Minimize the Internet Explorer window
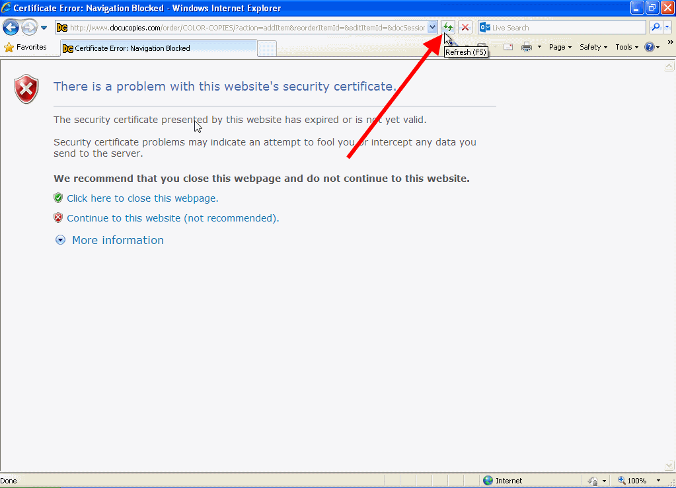676x488 pixels. coord(637,8)
